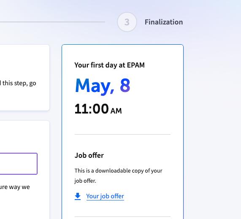Select the step 3 circle
The image size is (241, 219).
pos(127,22)
